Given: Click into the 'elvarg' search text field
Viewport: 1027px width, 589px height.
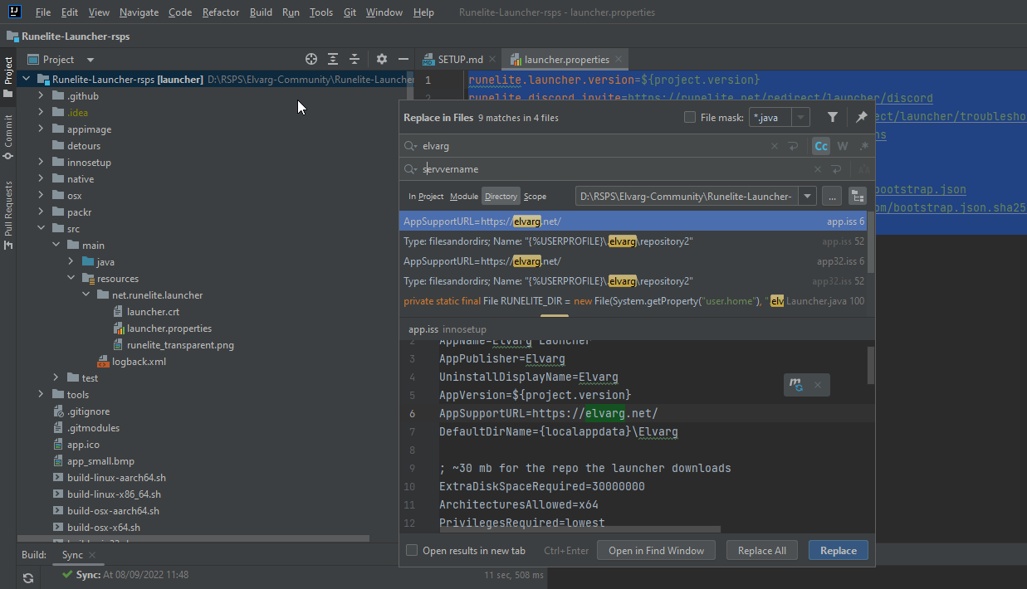Looking at the screenshot, I should click(593, 146).
